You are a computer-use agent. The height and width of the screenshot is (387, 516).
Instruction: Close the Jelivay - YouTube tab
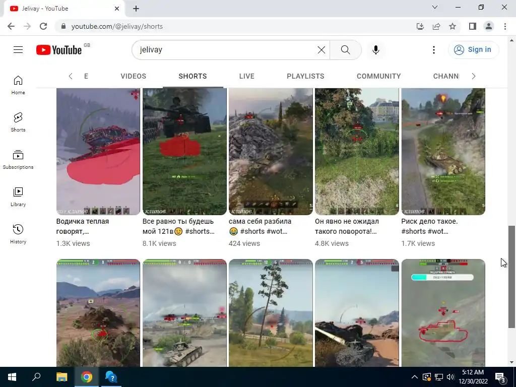pyautogui.click(x=117, y=9)
